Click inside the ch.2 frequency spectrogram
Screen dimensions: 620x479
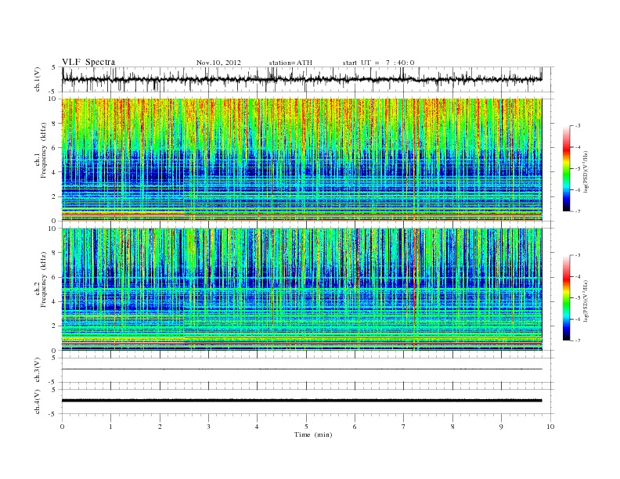(x=302, y=290)
